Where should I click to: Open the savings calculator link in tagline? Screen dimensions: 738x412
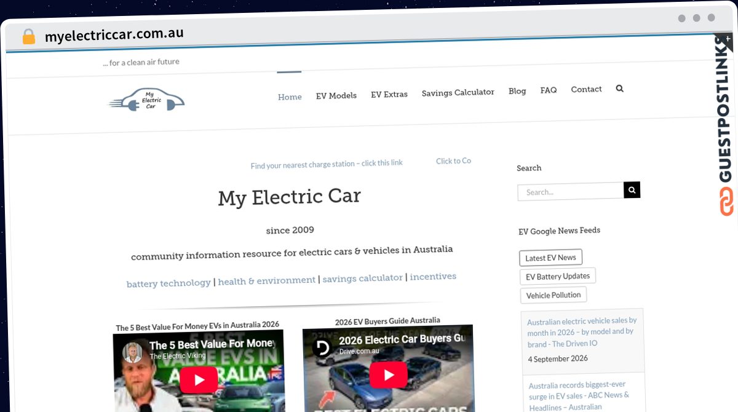363,278
